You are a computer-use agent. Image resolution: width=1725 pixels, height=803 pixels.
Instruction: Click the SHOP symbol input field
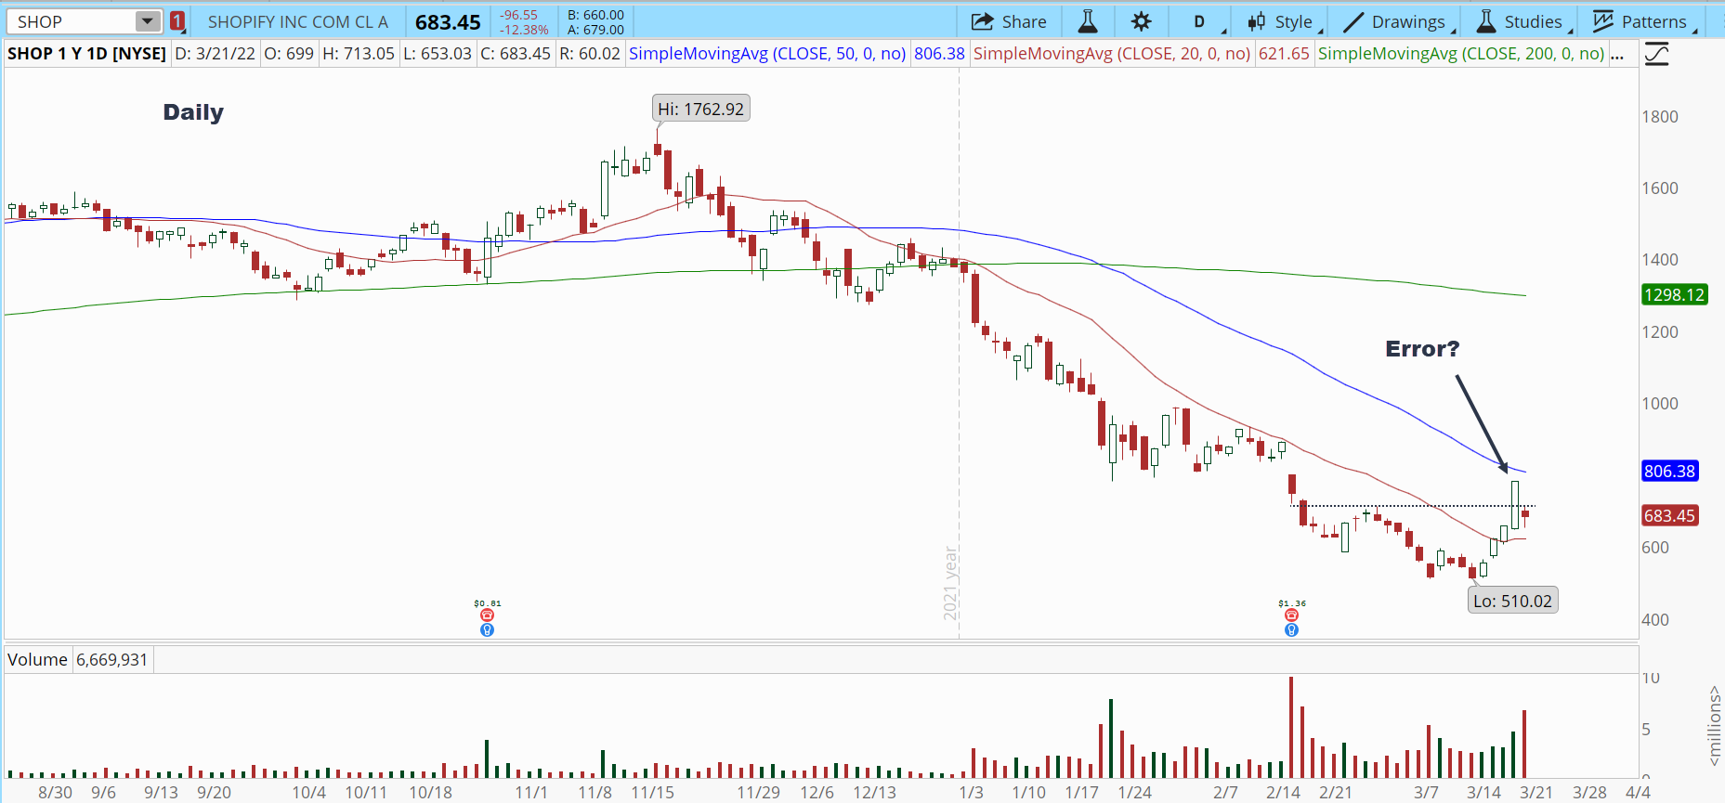pyautogui.click(x=72, y=21)
